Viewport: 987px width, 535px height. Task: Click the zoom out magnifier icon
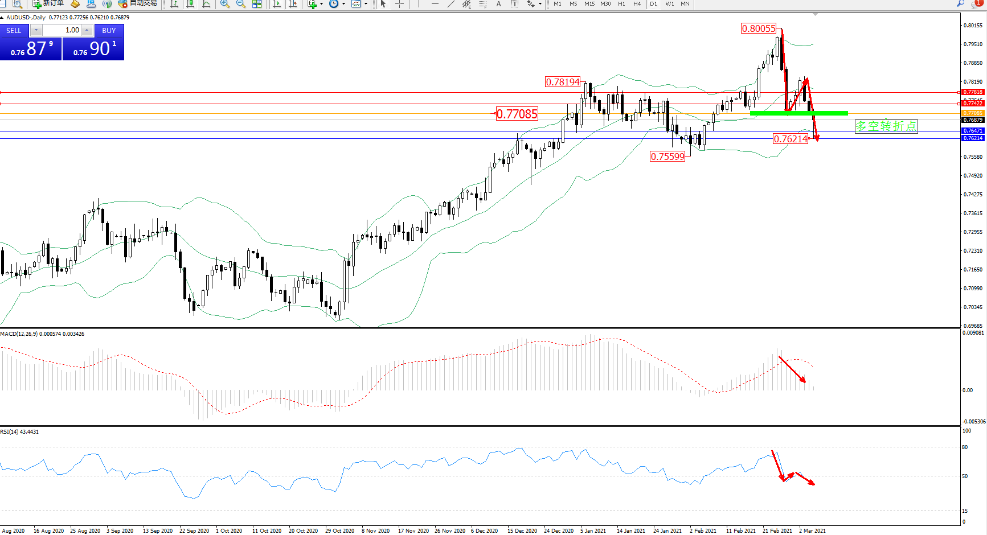click(241, 4)
